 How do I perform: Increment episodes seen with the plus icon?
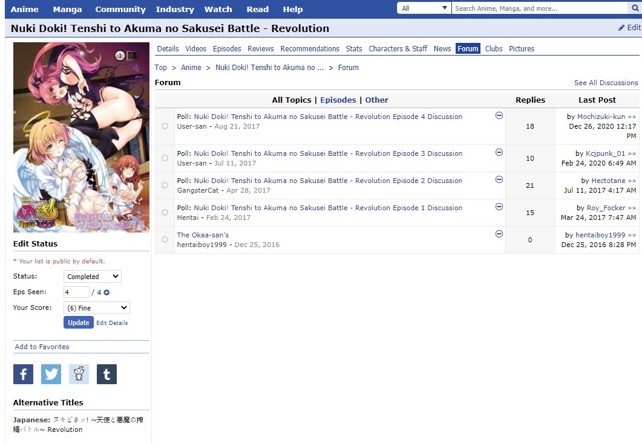coord(106,292)
